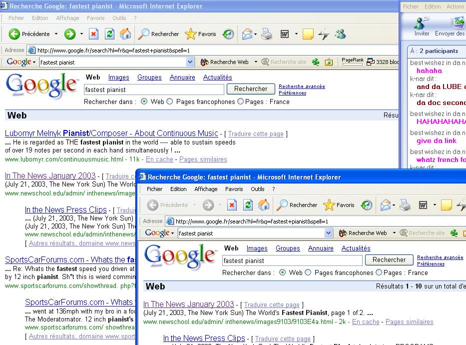Open the Messenger people icon in the rear IE window
The width and height of the screenshot is (466, 345).
[x=340, y=34]
